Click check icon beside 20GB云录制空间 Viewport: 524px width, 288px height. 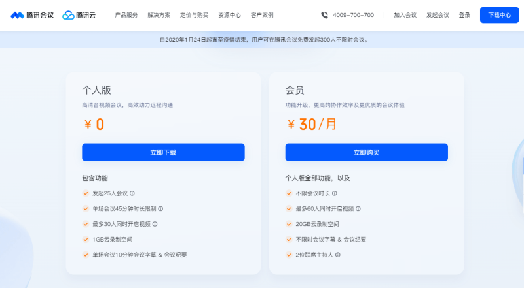tap(289, 224)
